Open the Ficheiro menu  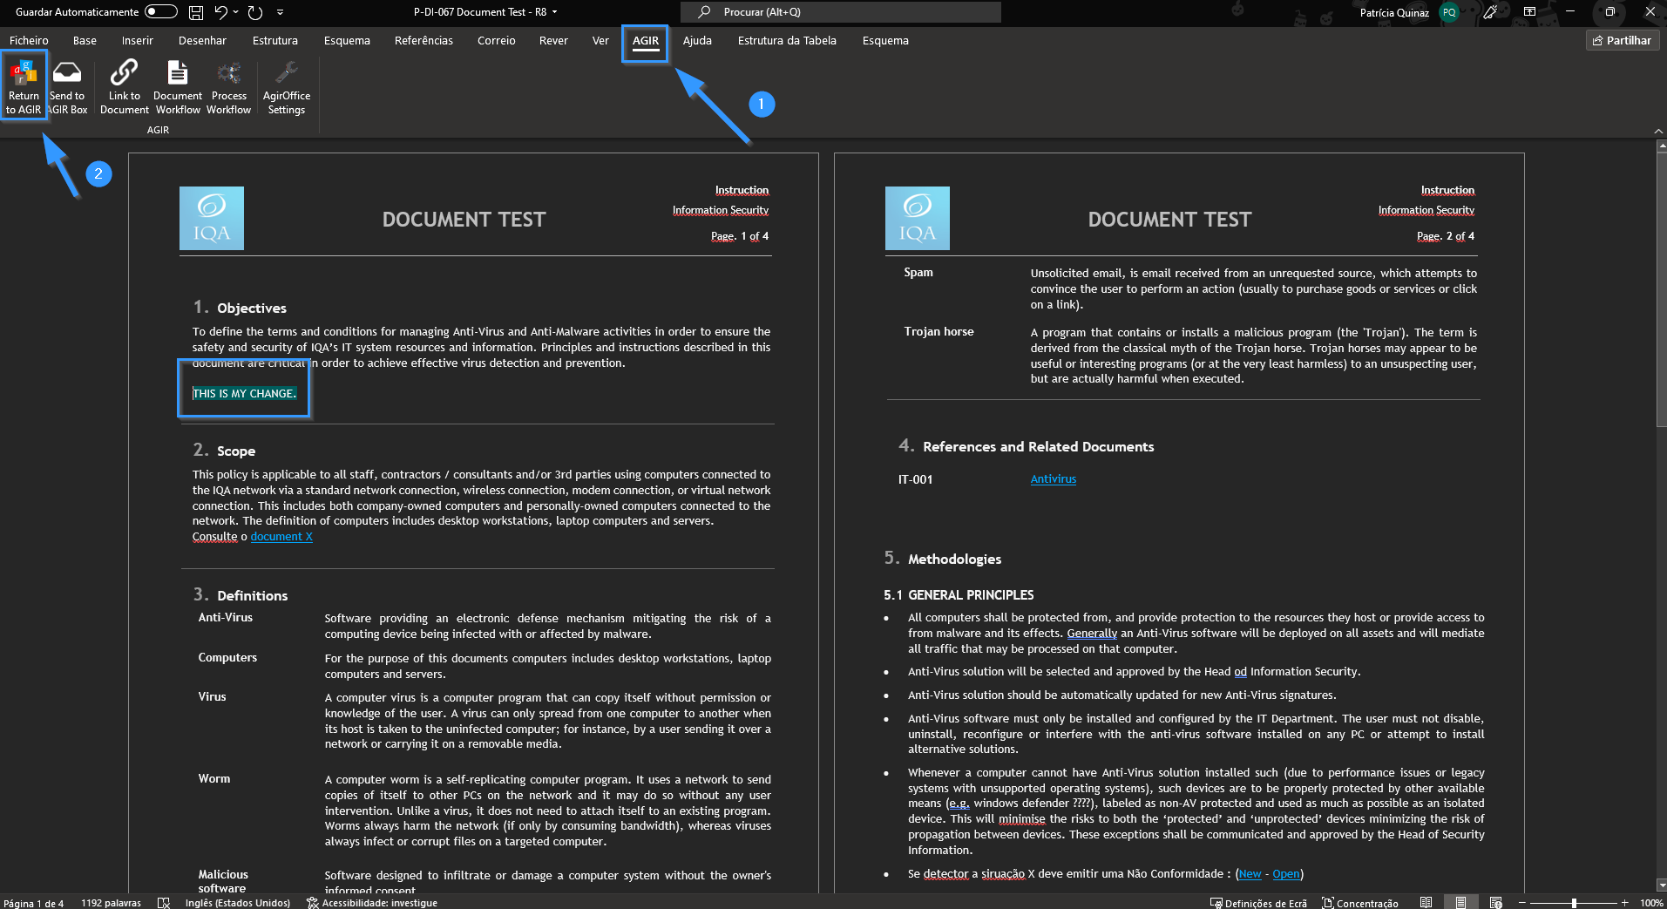(x=29, y=40)
